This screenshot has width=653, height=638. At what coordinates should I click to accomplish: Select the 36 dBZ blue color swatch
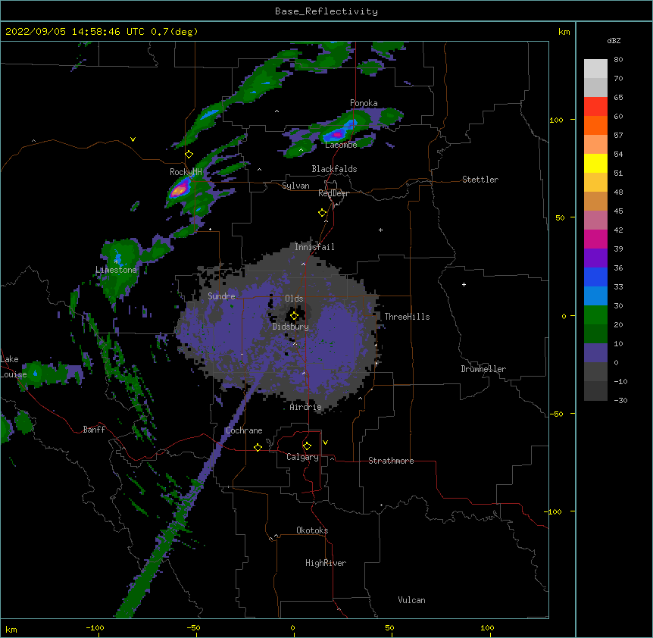point(595,277)
